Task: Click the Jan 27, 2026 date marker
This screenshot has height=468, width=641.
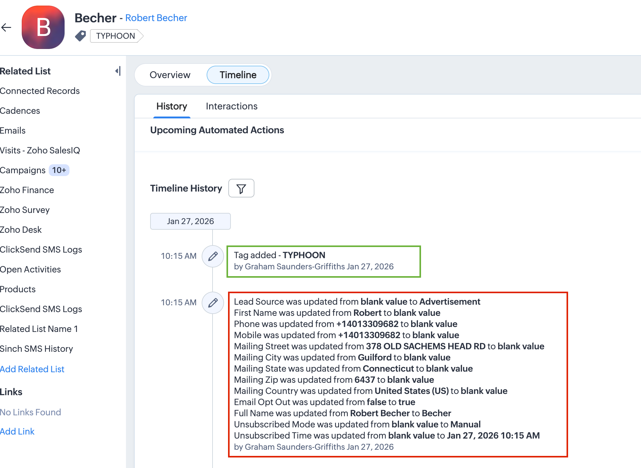Action: click(190, 221)
